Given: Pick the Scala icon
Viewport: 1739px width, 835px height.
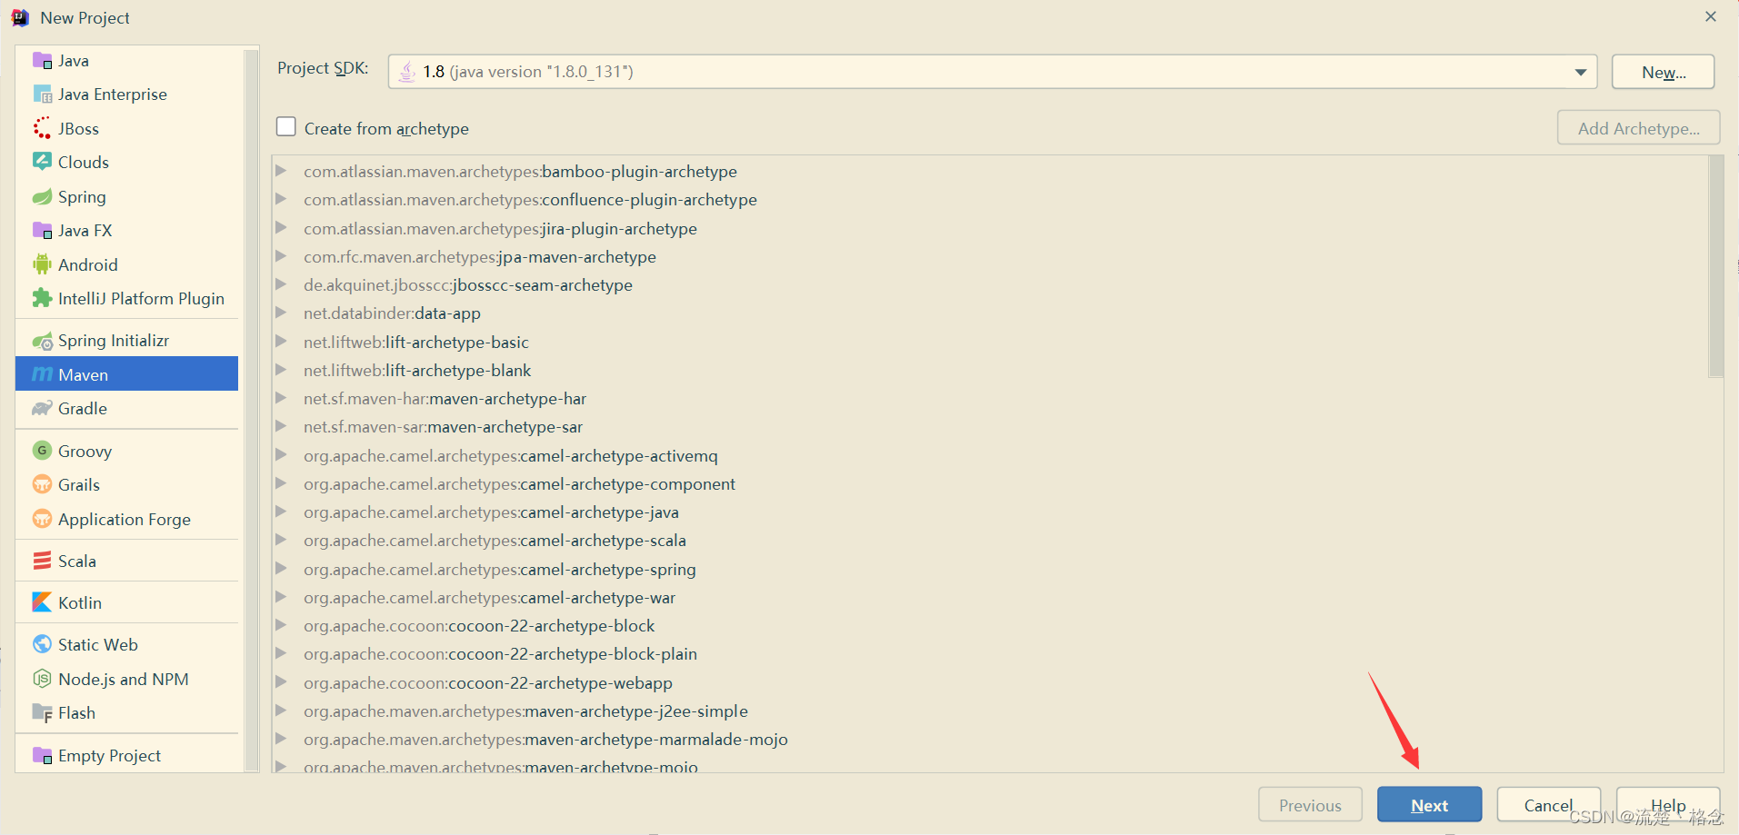Looking at the screenshot, I should coord(42,561).
